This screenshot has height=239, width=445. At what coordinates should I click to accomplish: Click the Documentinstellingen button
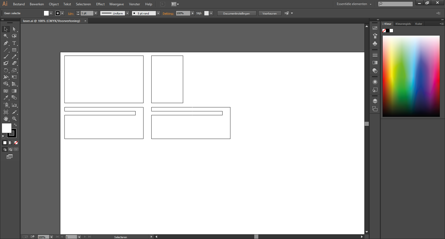pos(236,13)
